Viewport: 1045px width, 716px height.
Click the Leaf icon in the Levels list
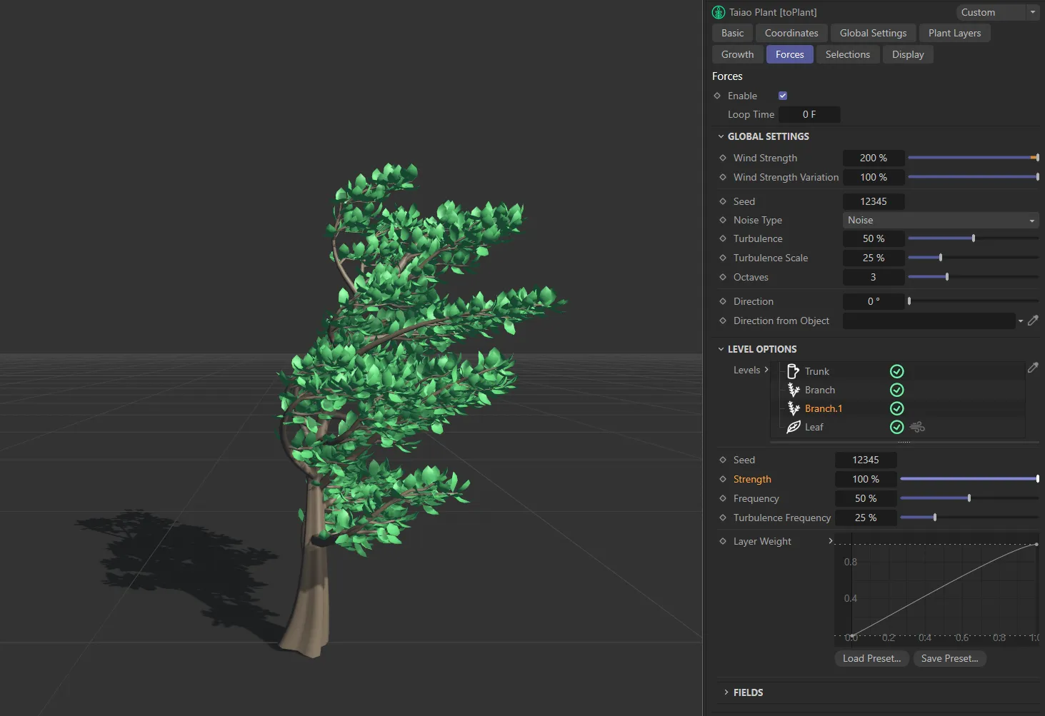point(794,427)
